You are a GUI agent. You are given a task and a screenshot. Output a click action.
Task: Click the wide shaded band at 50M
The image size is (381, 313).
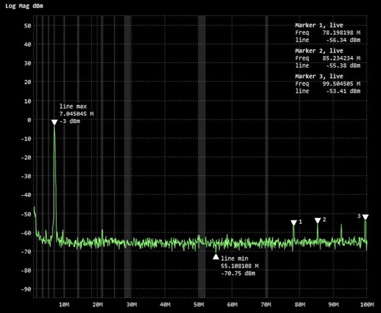pos(201,153)
